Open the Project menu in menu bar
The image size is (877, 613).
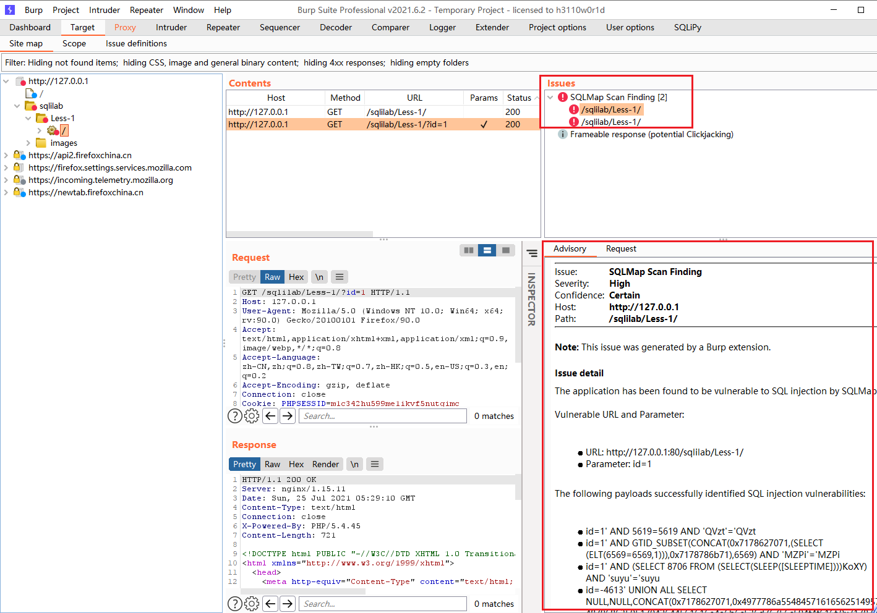coord(66,10)
